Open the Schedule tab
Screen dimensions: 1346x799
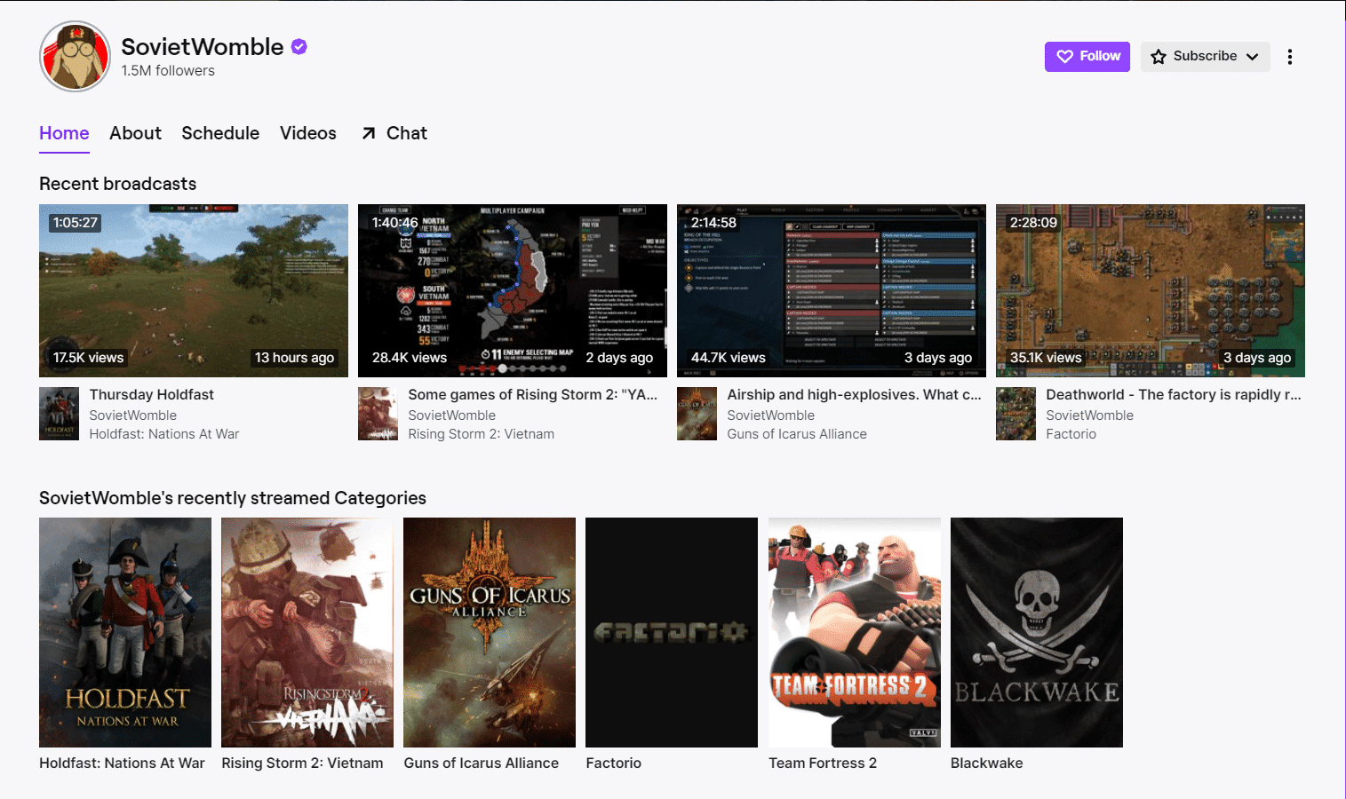pos(220,133)
